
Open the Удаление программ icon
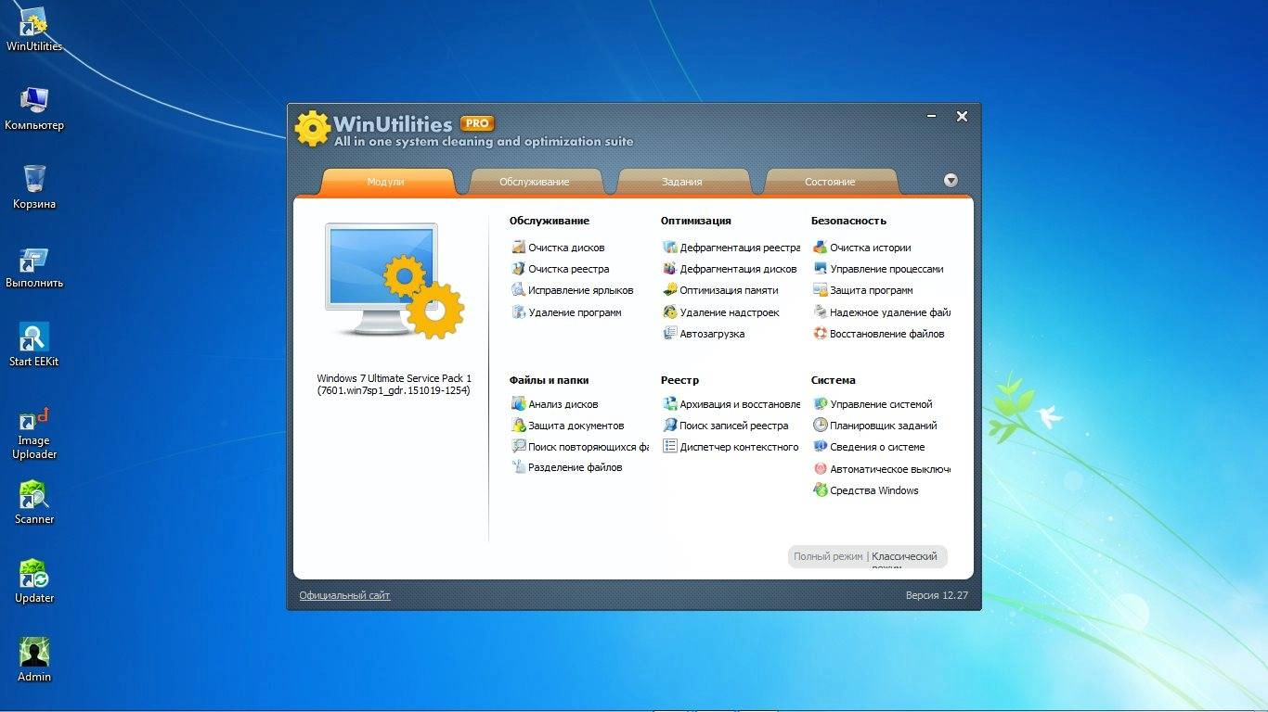(519, 312)
